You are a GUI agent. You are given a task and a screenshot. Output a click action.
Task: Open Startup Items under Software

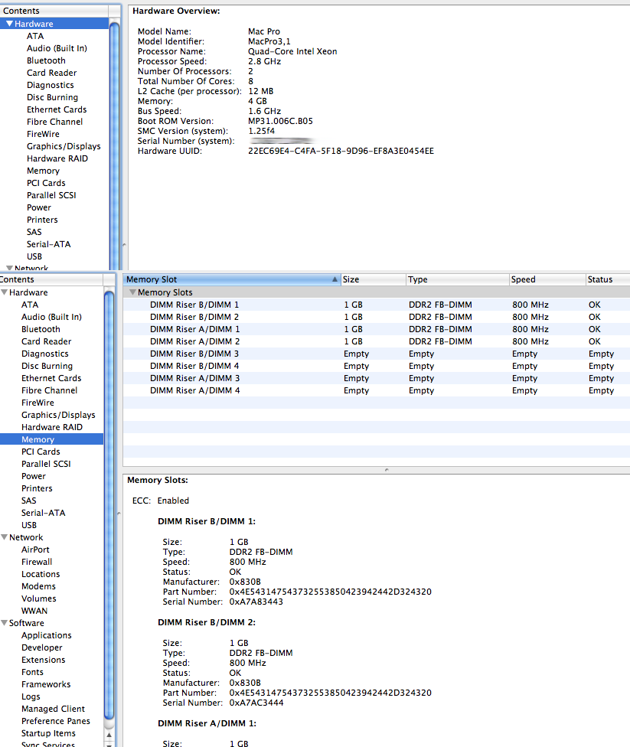pyautogui.click(x=48, y=733)
